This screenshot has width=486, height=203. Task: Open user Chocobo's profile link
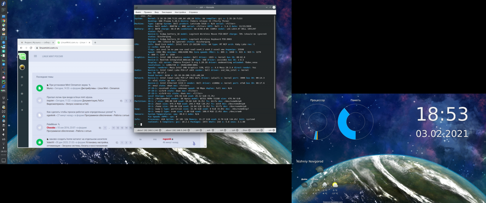(51, 128)
